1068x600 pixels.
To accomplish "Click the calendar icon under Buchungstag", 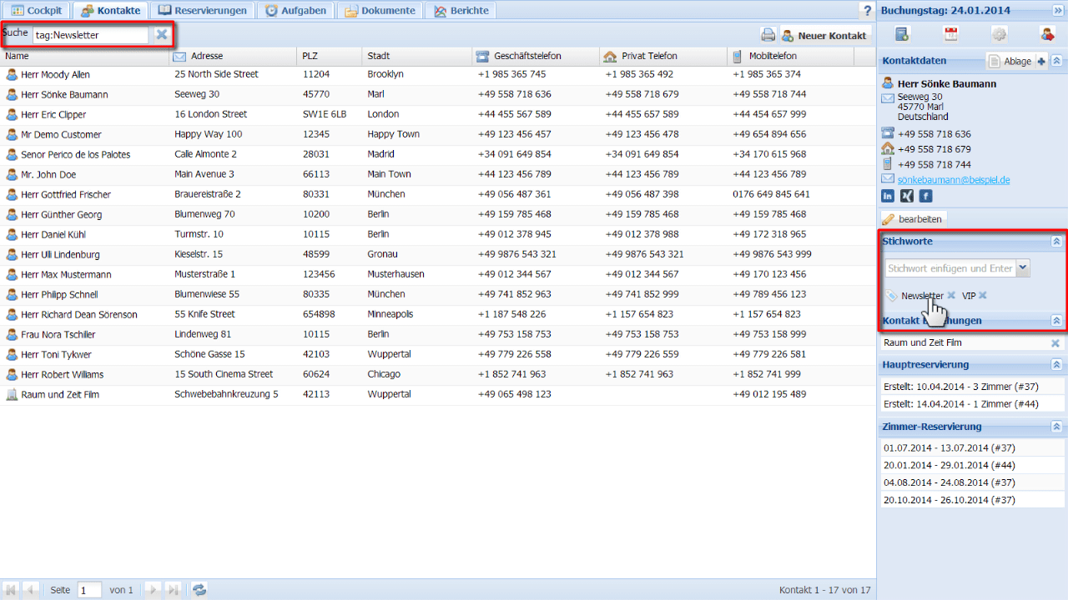I will point(950,34).
